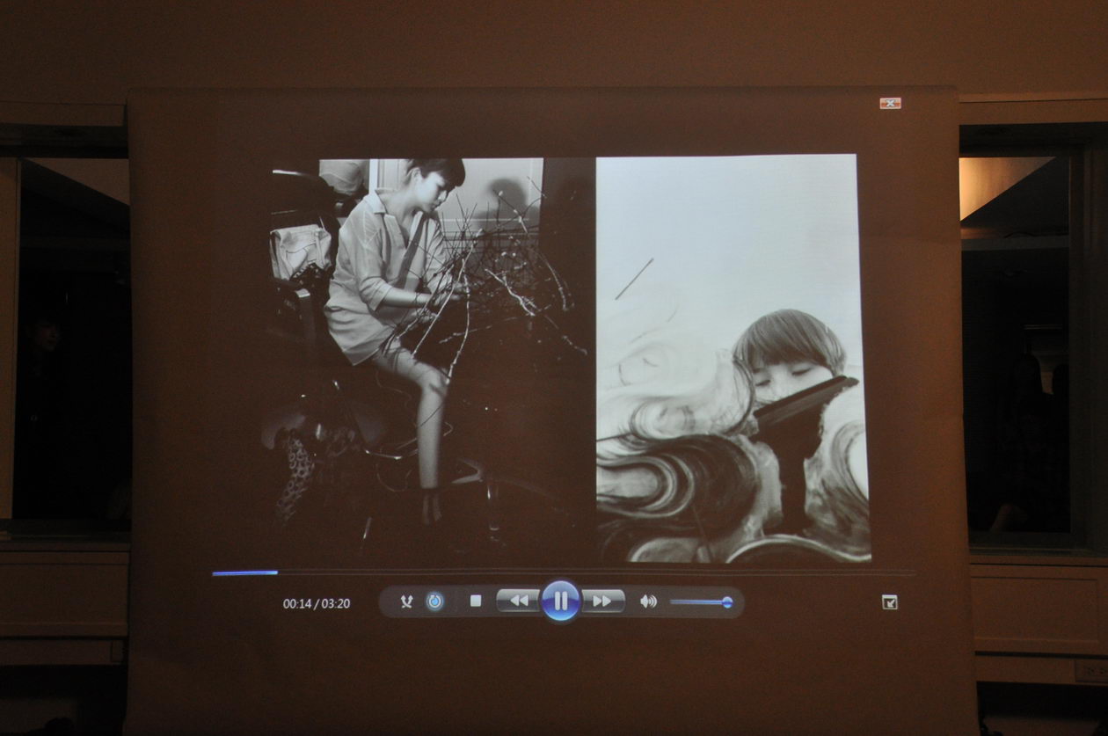
Task: Click the full screen view icon
Action: pos(890,602)
